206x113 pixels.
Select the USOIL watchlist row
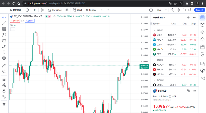(175, 85)
